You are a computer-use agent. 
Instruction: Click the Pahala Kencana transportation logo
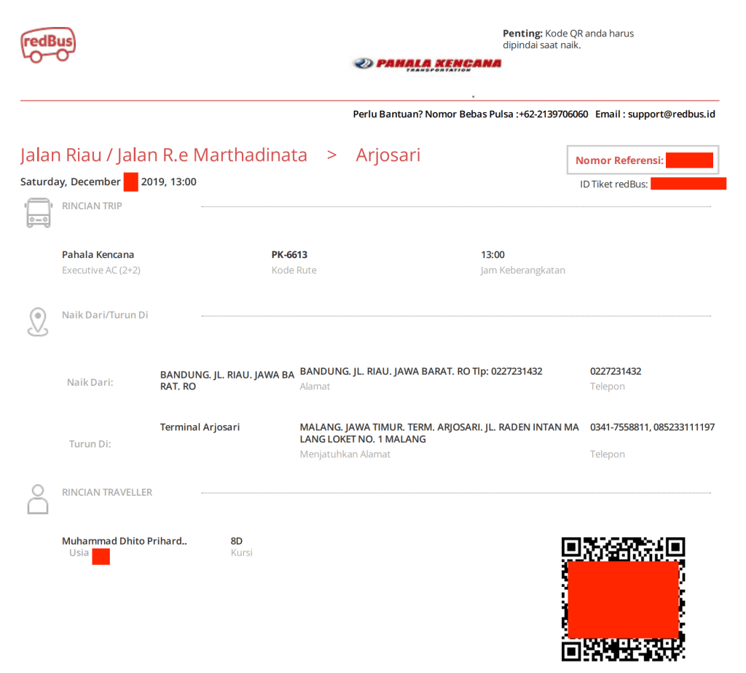(x=428, y=64)
